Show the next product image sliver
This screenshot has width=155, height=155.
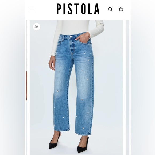coord(127,87)
